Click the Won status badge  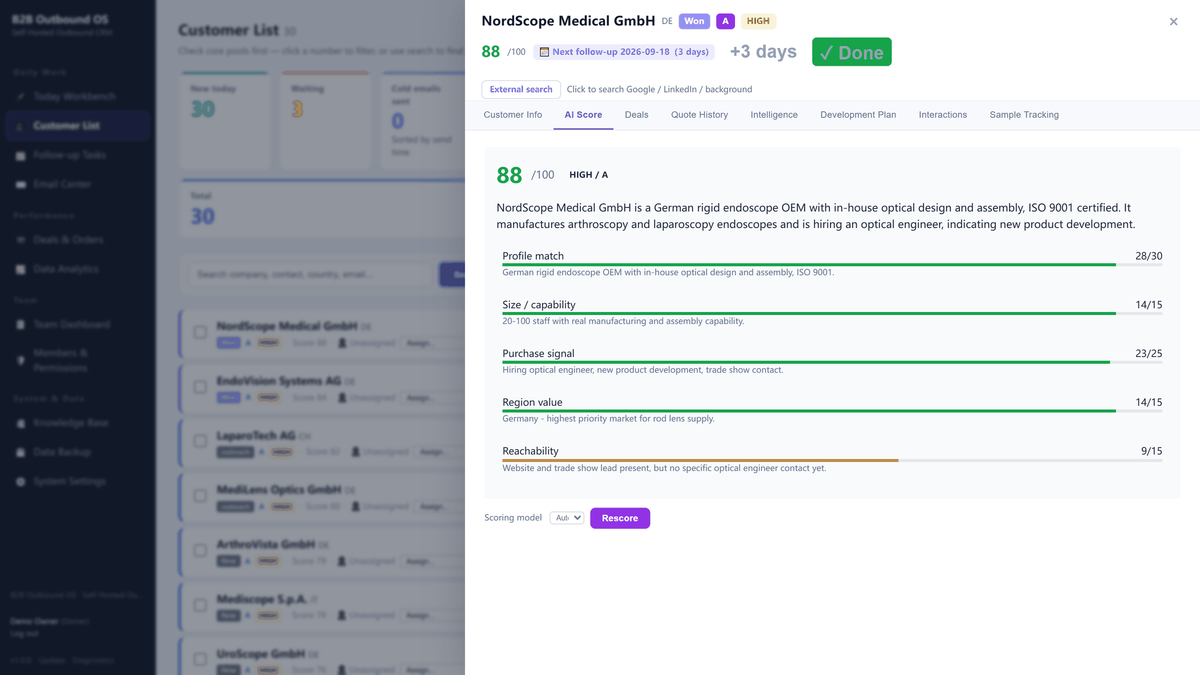(x=694, y=21)
